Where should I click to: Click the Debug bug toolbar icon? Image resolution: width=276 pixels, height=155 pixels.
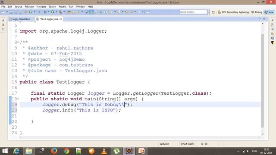(45, 12)
